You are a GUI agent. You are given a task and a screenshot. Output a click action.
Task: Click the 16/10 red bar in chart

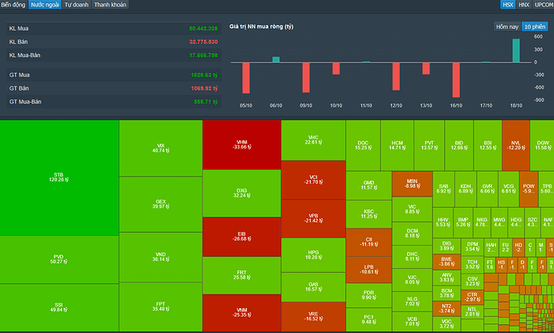coord(456,79)
